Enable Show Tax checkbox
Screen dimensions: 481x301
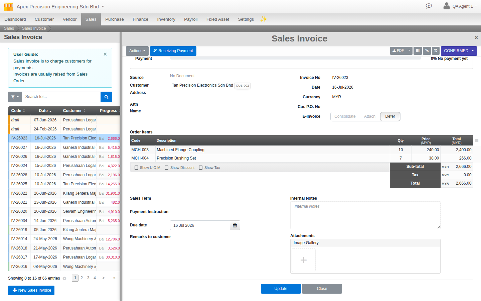click(201, 168)
